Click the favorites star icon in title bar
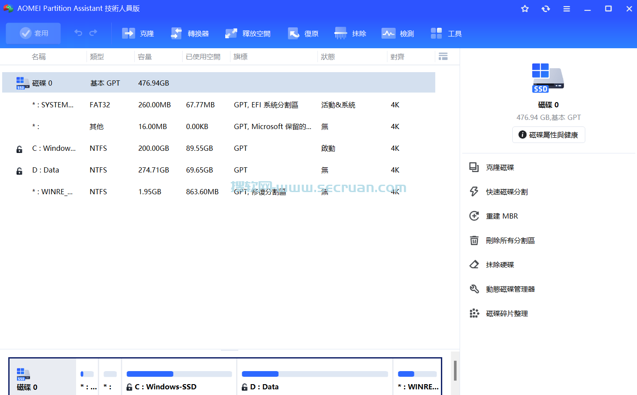This screenshot has height=395, width=637. click(525, 9)
